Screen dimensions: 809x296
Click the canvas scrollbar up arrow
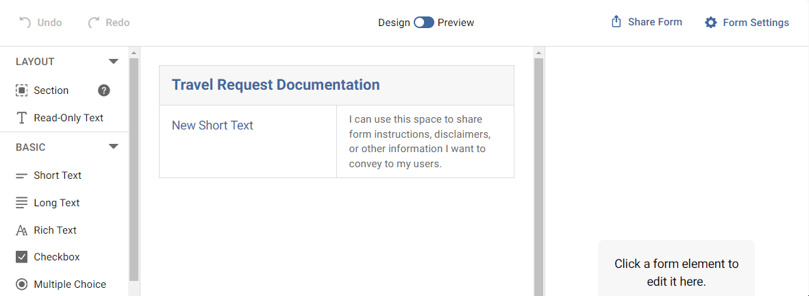pyautogui.click(x=538, y=53)
